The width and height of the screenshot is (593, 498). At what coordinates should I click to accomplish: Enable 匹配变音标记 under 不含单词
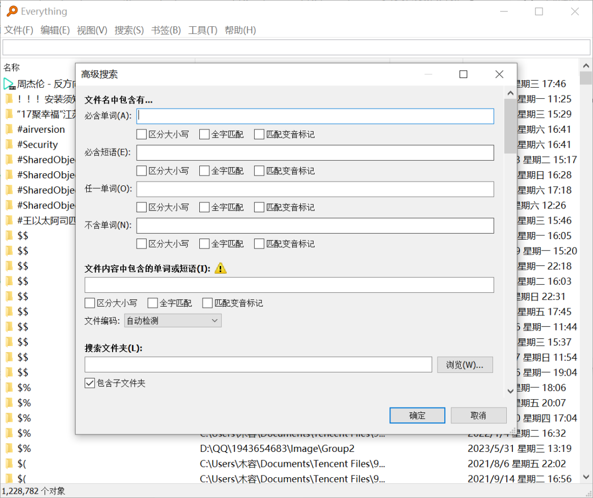tap(259, 244)
